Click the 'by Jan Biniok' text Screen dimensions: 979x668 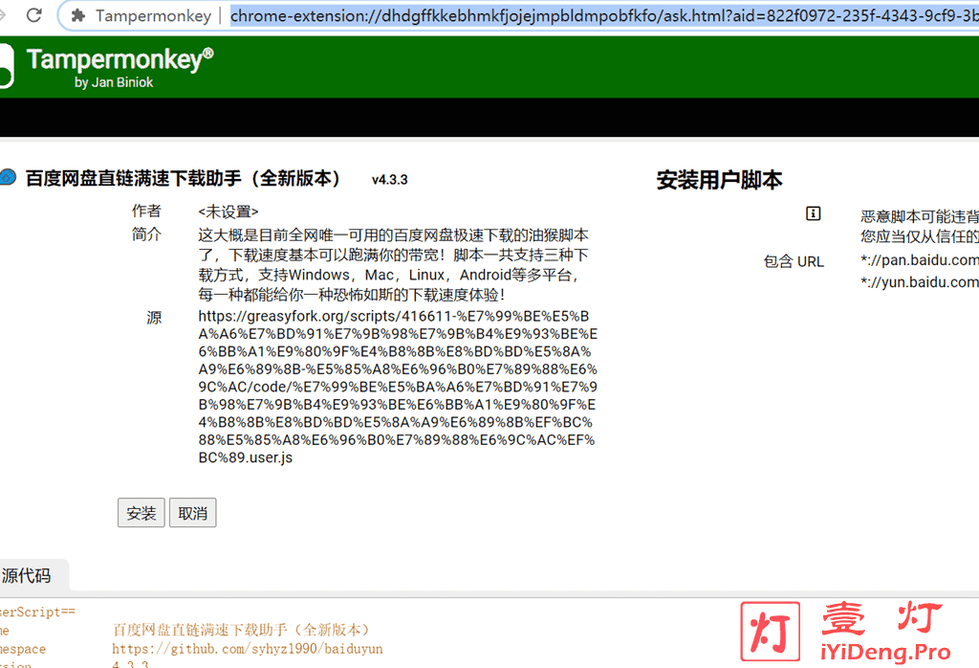point(114,82)
